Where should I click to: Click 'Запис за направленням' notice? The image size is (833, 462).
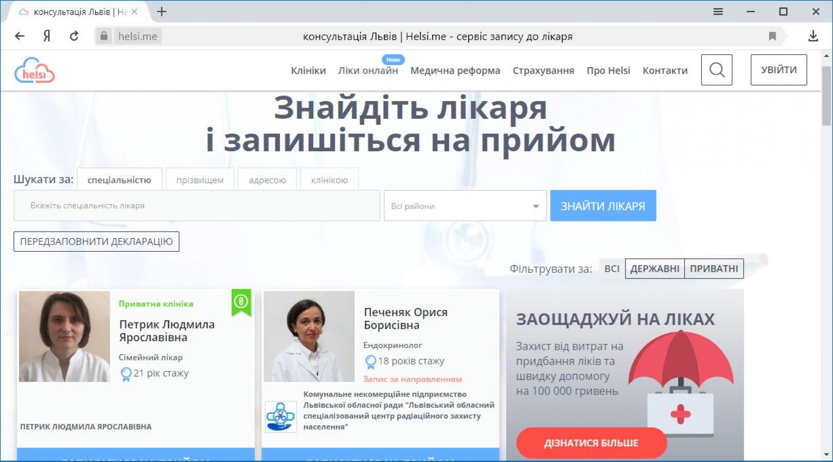[413, 379]
